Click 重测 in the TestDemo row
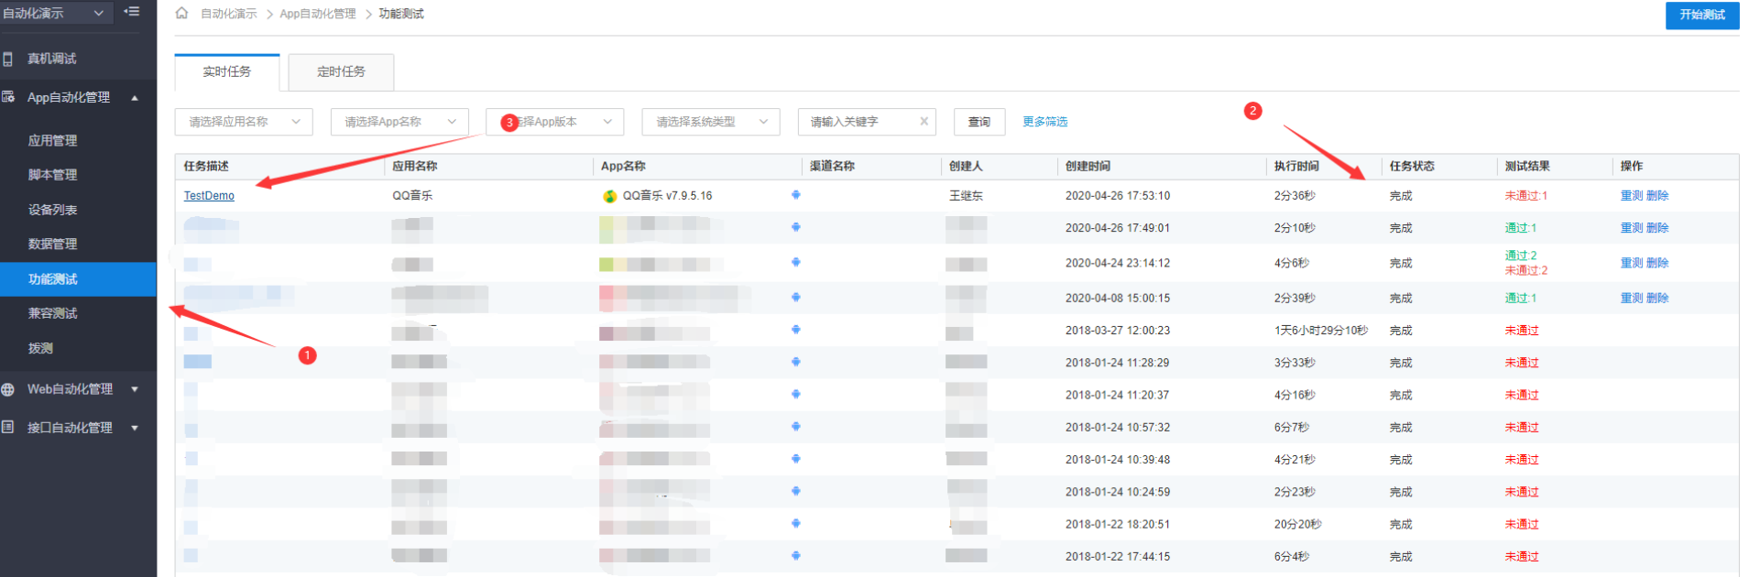Screen dimensions: 1749x577 click(1632, 196)
